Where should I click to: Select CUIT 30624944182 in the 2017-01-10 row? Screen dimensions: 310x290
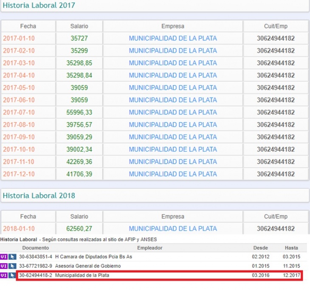(x=276, y=38)
